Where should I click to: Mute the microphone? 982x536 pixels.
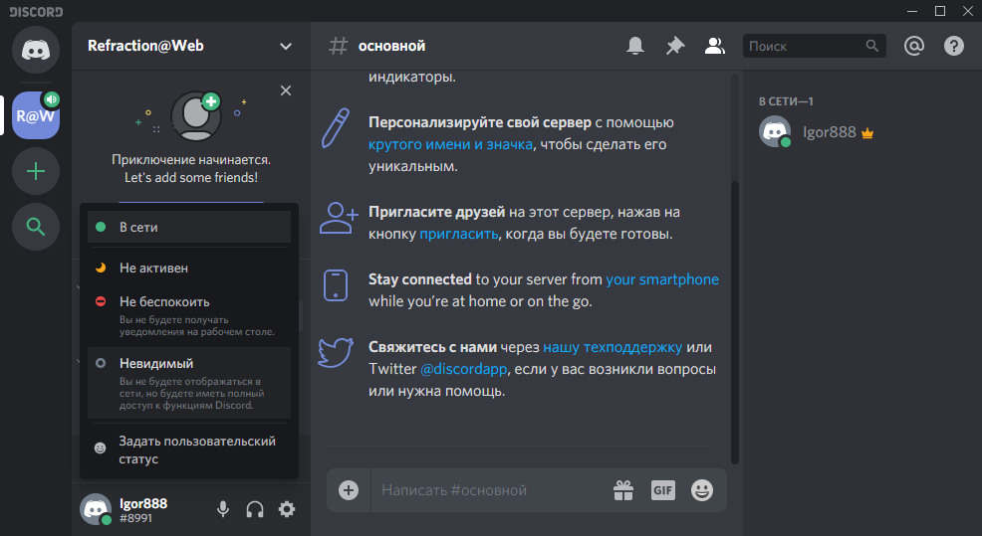pos(223,509)
